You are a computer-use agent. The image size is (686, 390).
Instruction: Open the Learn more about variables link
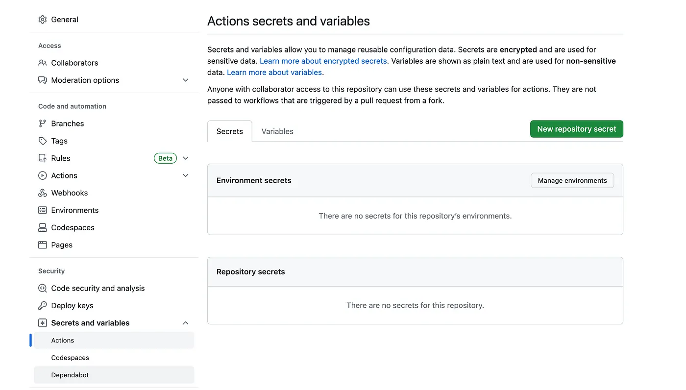point(274,72)
